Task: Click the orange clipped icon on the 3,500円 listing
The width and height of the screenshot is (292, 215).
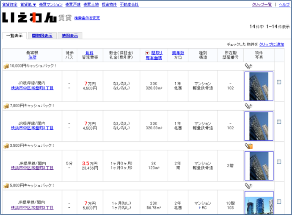Action: (248, 145)
